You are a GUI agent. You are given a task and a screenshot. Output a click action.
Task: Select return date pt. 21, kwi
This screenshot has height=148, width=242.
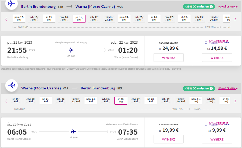(46, 100)
